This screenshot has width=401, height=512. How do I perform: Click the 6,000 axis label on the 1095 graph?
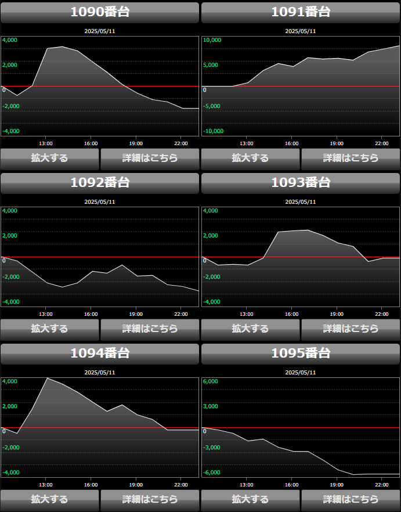(x=210, y=381)
